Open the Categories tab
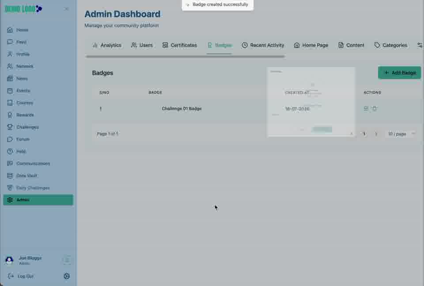Viewport: 424px width, 286px height. click(391, 45)
